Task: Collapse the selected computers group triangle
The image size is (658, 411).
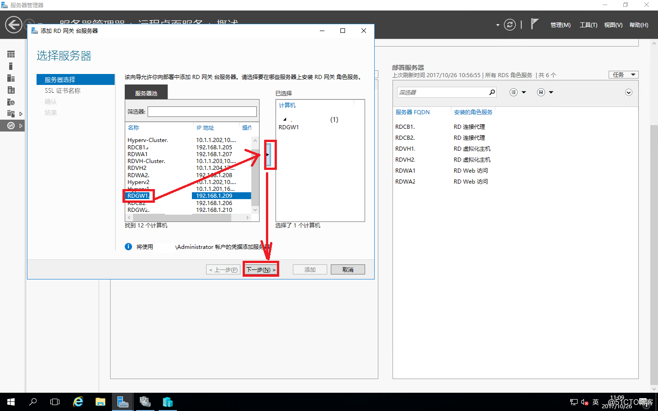Action: pos(285,119)
